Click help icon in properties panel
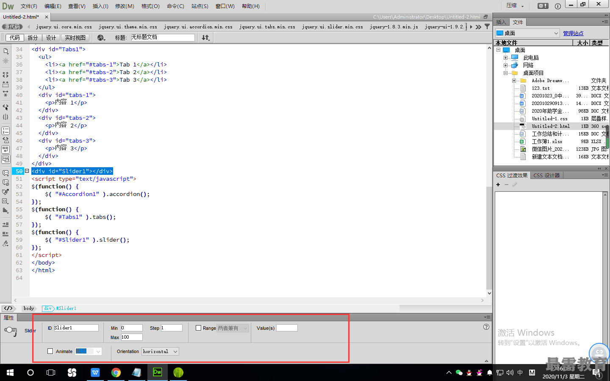 coord(486,327)
